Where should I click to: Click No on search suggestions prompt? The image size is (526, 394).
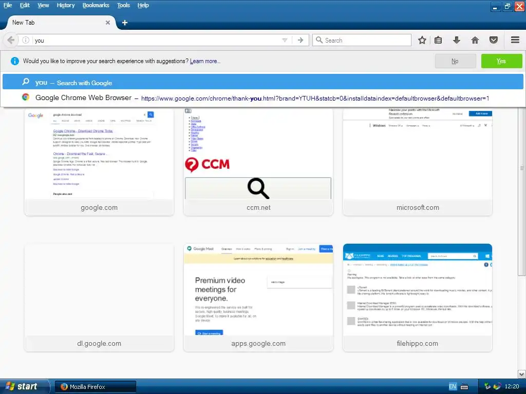(x=455, y=61)
